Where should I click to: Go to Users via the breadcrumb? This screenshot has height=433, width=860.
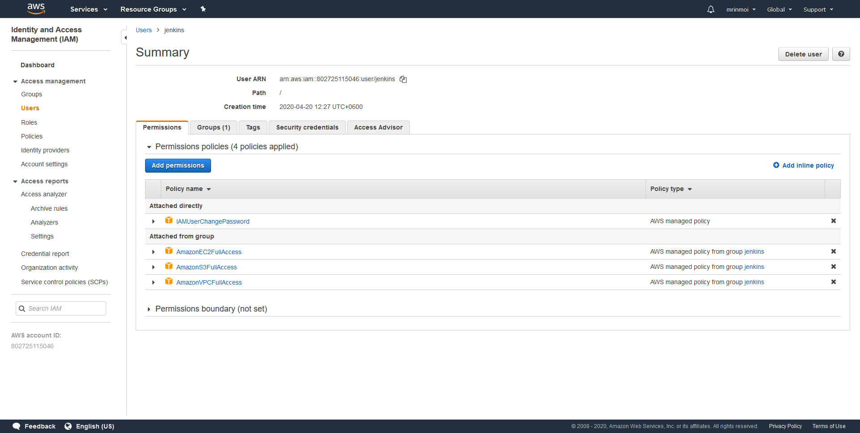[144, 30]
